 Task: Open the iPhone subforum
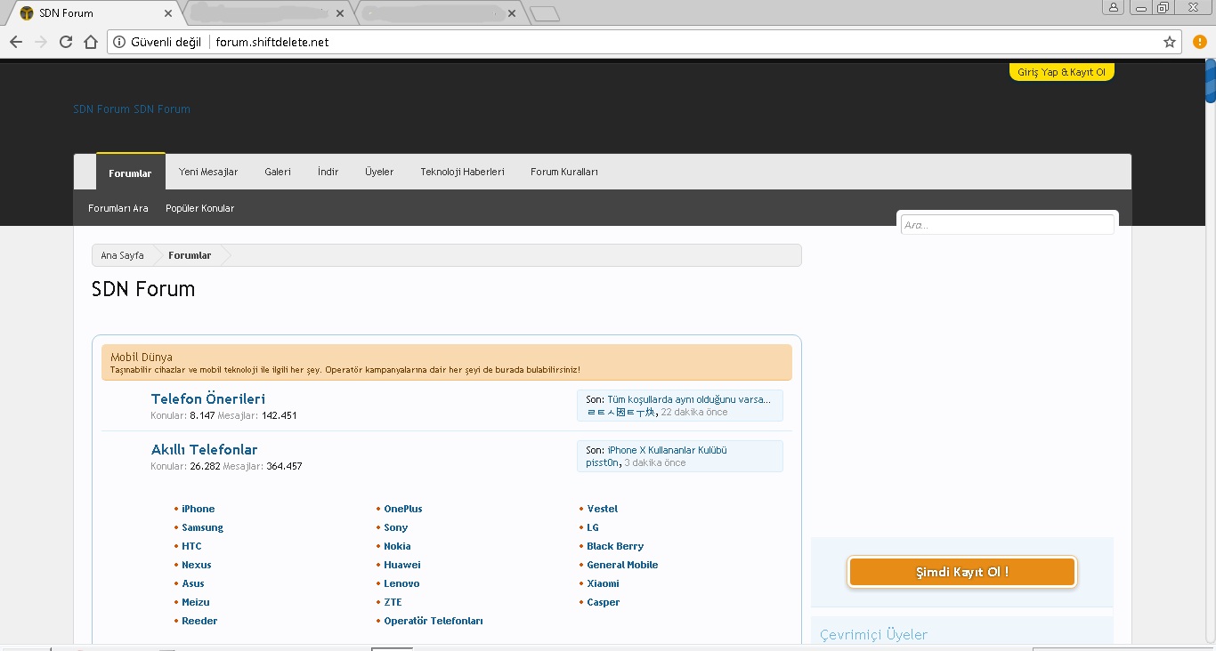[x=199, y=509]
